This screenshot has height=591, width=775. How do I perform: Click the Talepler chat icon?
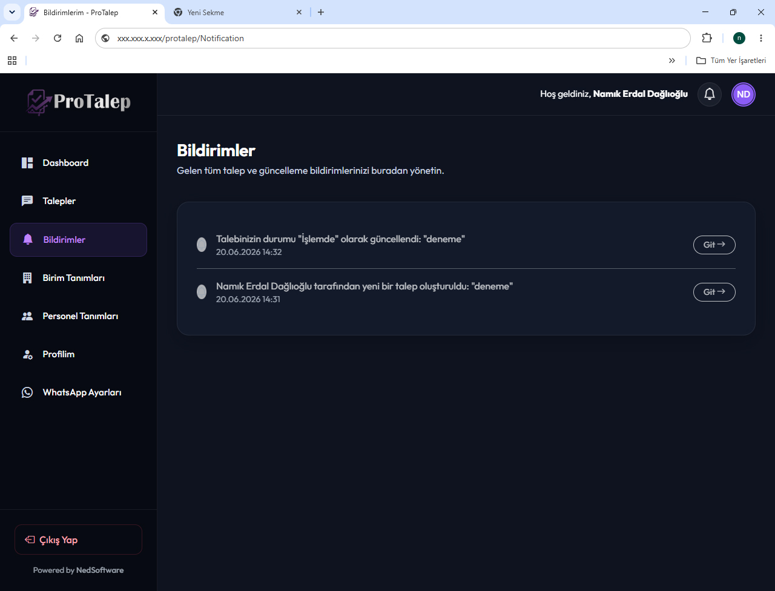27,201
